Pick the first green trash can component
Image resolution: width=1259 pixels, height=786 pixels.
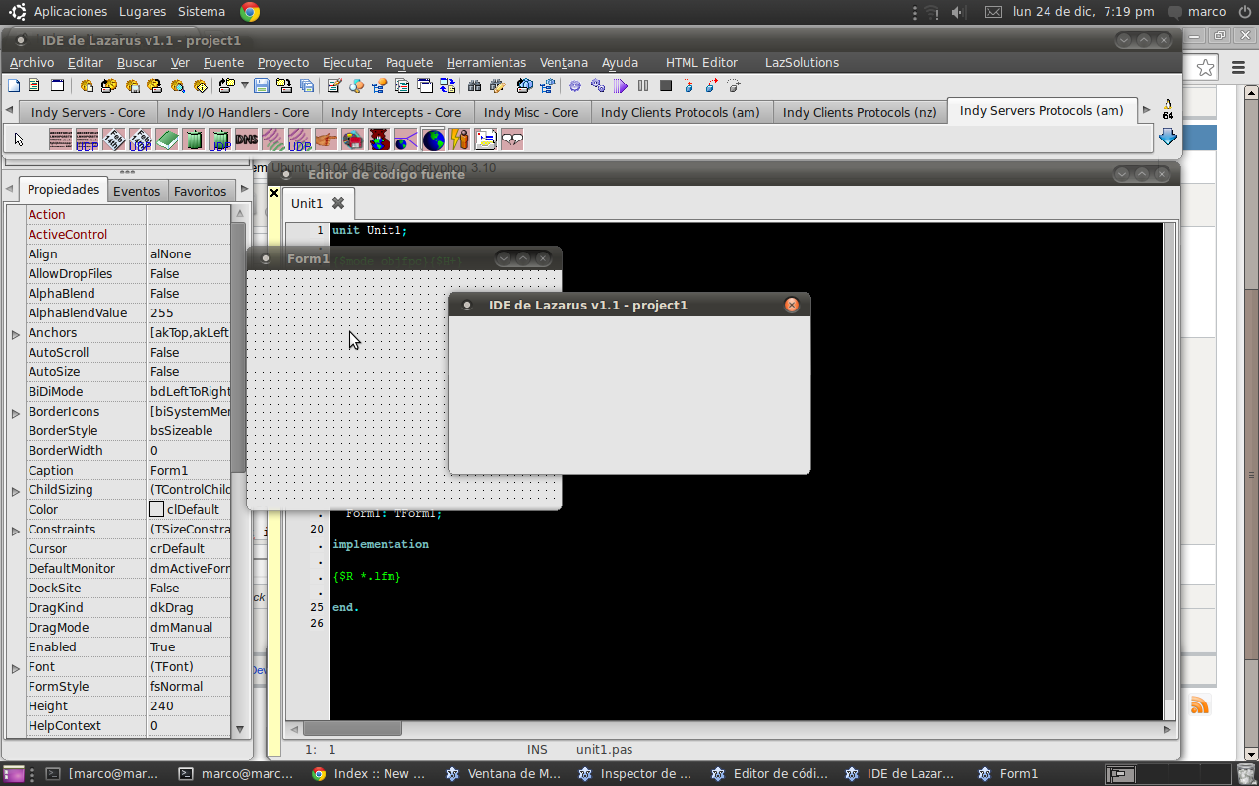(x=193, y=140)
